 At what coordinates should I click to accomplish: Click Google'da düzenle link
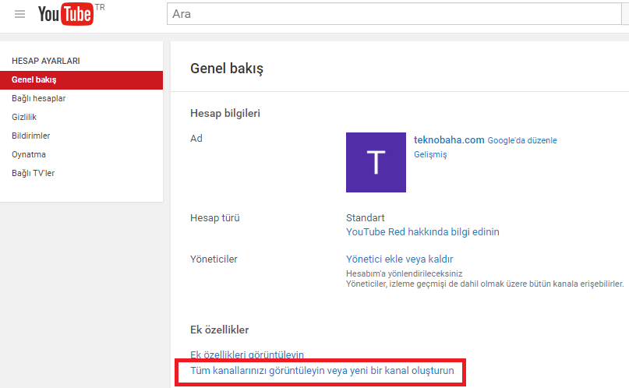point(522,140)
